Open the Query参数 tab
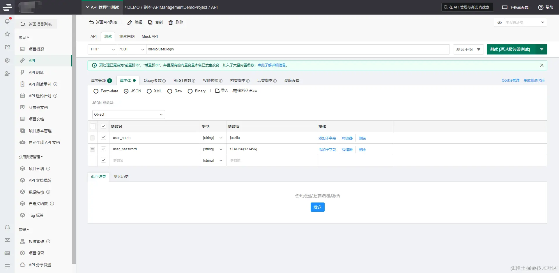The width and height of the screenshot is (559, 273). (x=155, y=80)
